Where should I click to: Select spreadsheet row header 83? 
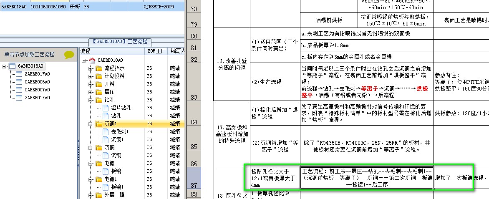[x=194, y=83]
